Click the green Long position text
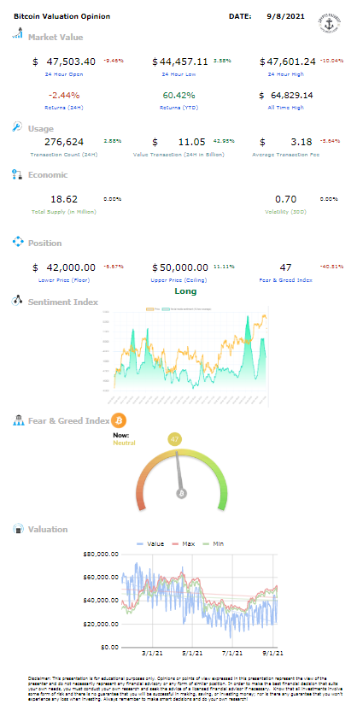 pyautogui.click(x=185, y=291)
